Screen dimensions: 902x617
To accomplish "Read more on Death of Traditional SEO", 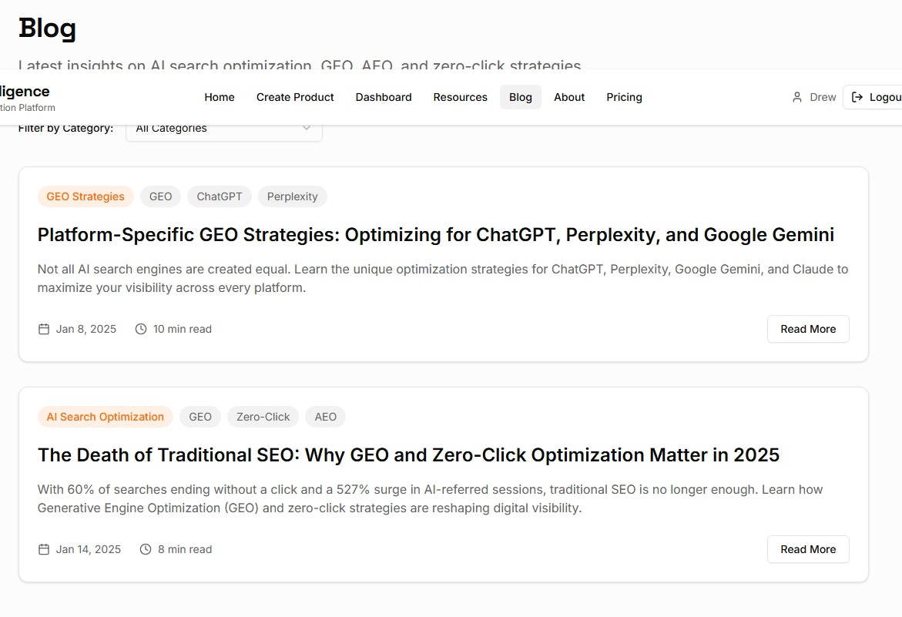I will [808, 549].
